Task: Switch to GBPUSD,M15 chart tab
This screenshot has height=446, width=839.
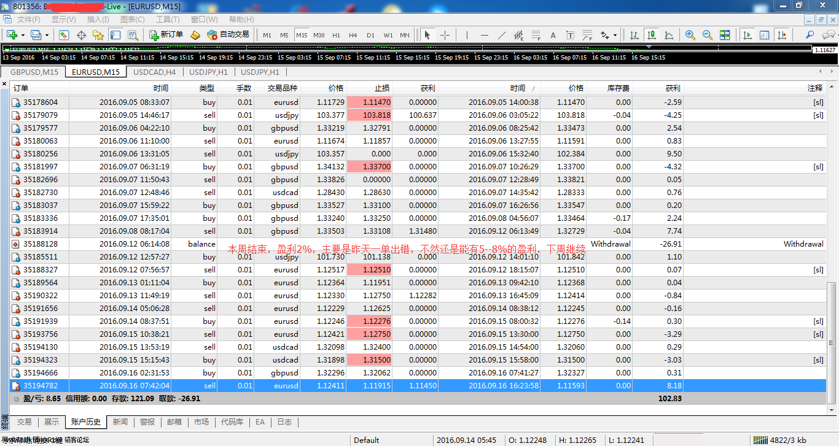Action: 34,72
